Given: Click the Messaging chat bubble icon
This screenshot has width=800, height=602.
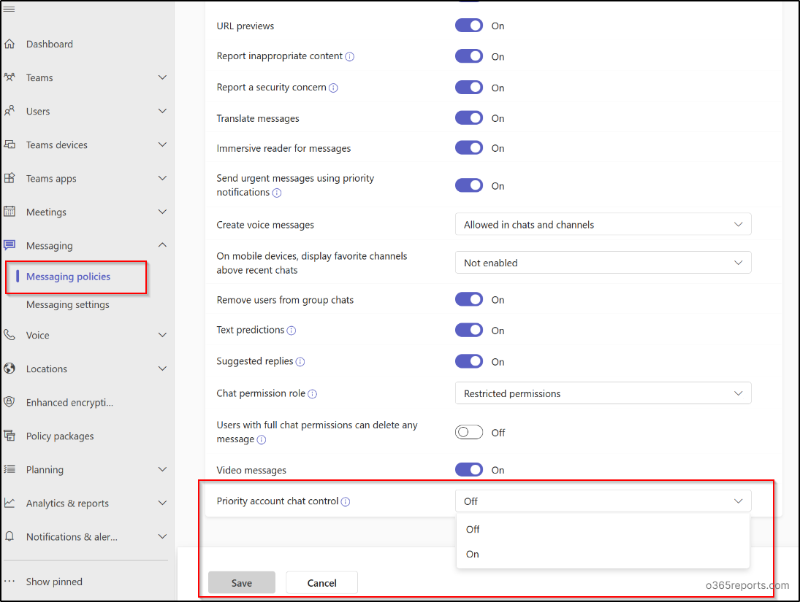Looking at the screenshot, I should tap(9, 245).
